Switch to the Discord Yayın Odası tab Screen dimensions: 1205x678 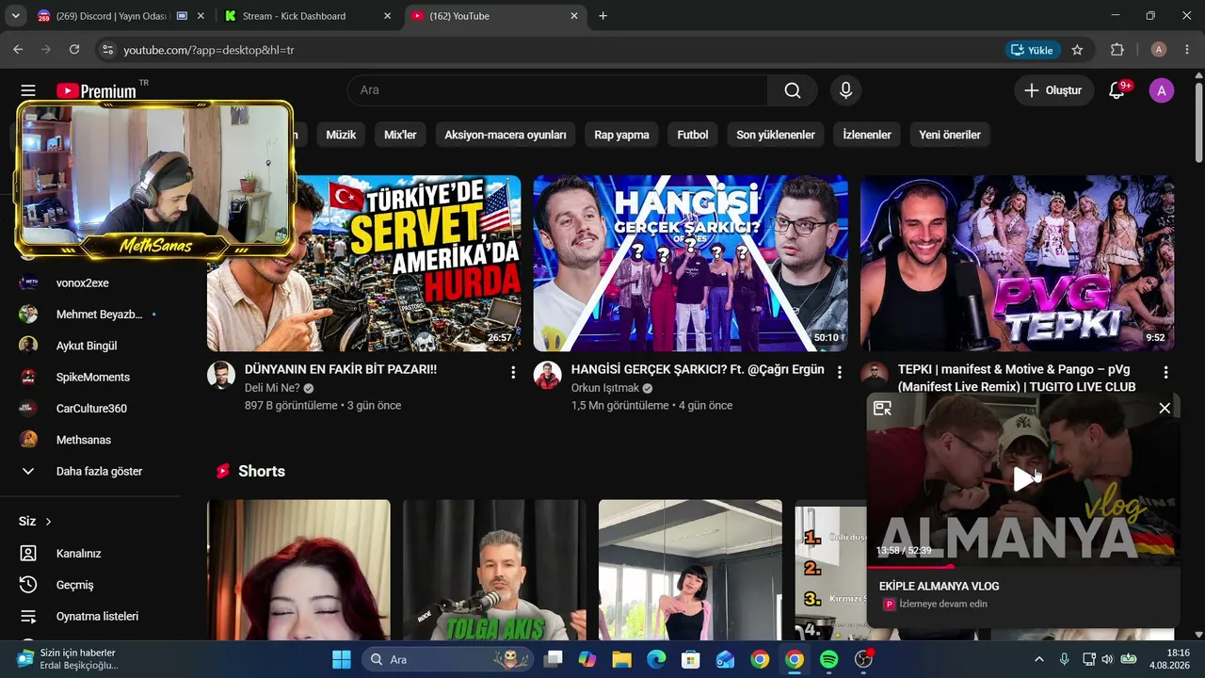point(113,16)
